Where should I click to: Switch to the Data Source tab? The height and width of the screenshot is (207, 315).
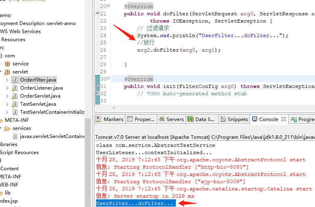(x=202, y=119)
